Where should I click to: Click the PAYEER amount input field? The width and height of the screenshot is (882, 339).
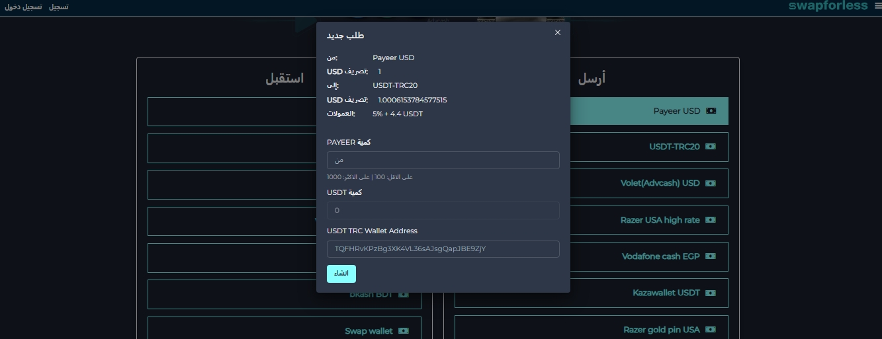(x=443, y=160)
